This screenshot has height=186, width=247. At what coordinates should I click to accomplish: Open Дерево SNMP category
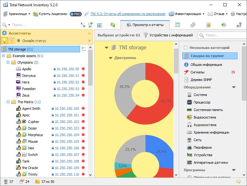tap(201, 80)
